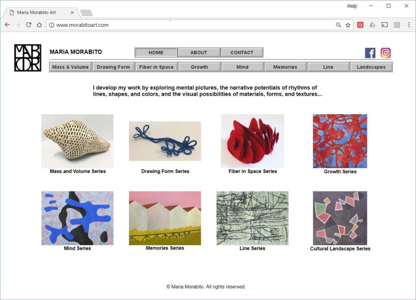
Task: Open the Fiber in Space nav button
Action: pos(156,67)
